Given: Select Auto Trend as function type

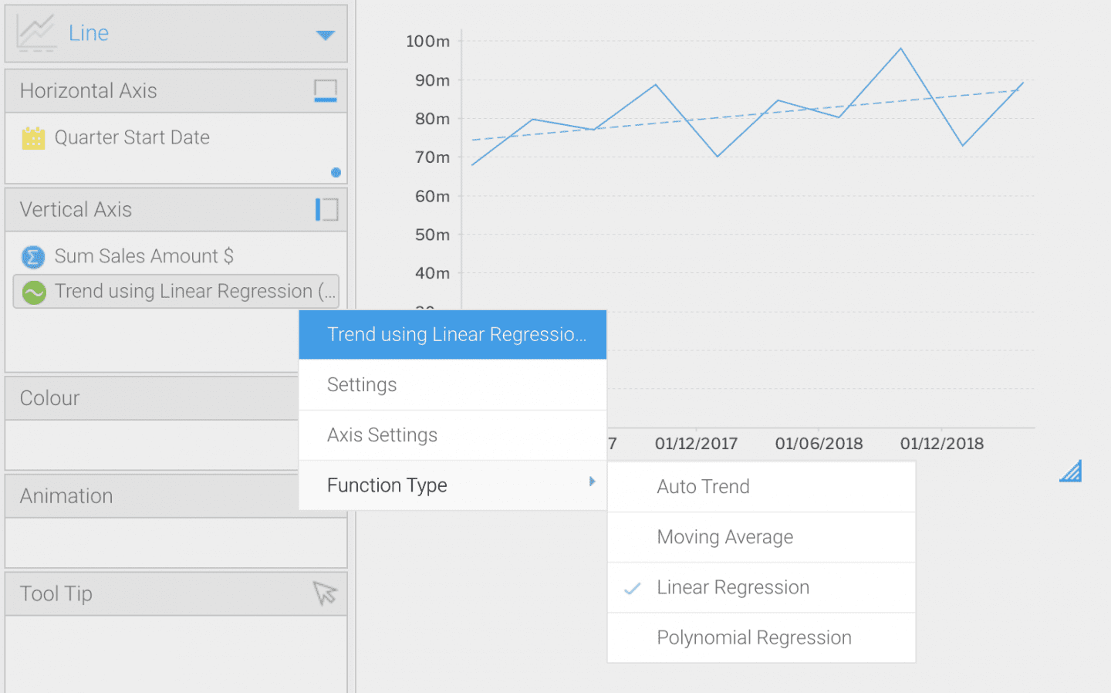Looking at the screenshot, I should [703, 486].
